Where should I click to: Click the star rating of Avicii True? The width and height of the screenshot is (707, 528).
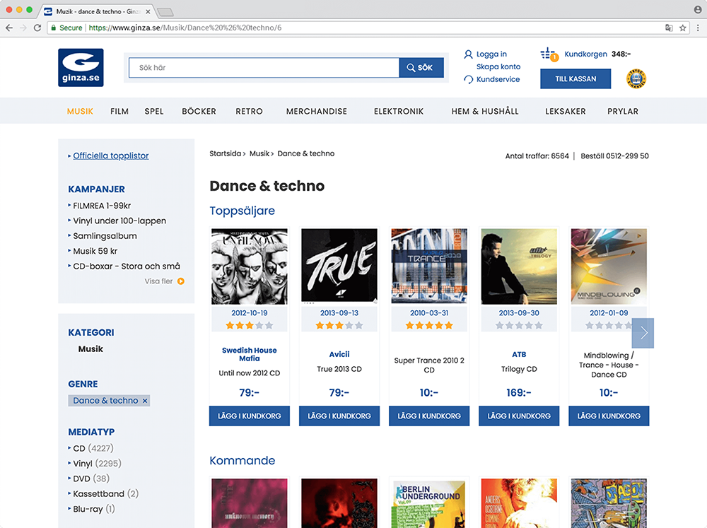(x=339, y=325)
